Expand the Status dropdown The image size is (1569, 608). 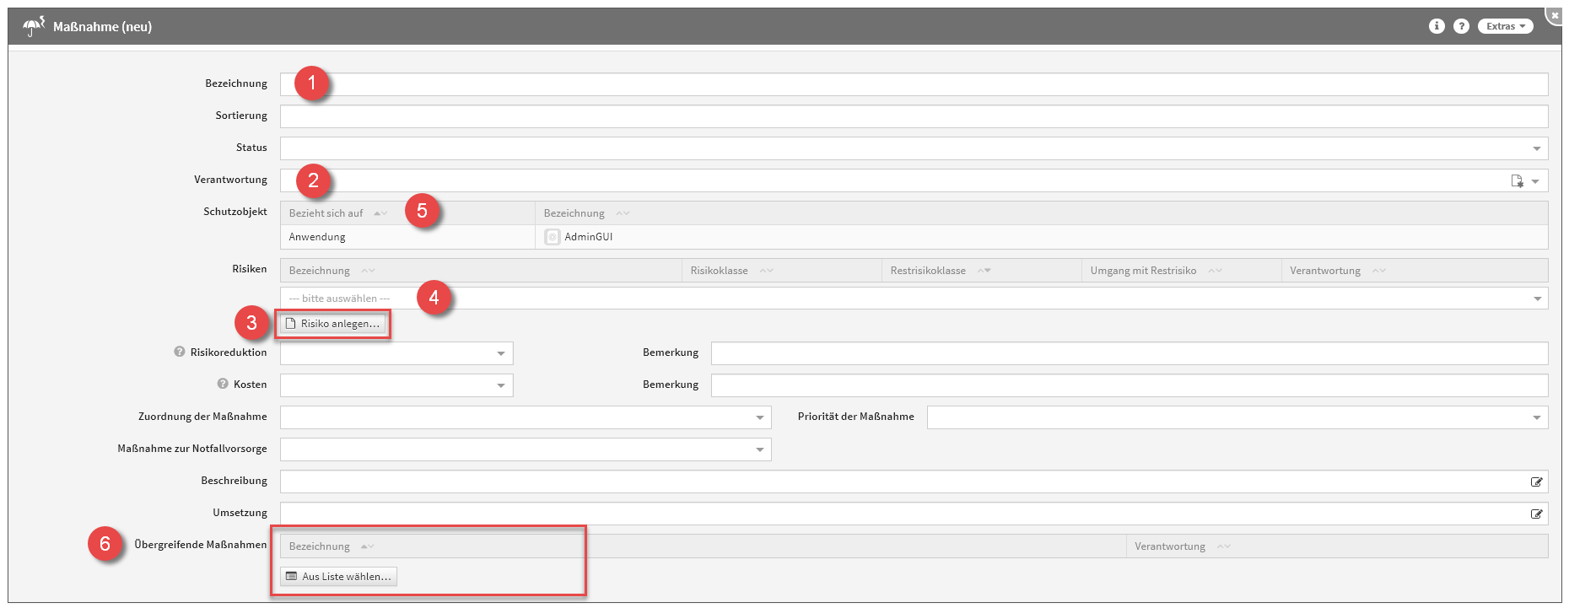[x=1536, y=149]
